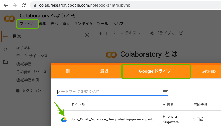Click the Google Drive icon beside Julia notebook
221x126 pixels.
click(64, 119)
